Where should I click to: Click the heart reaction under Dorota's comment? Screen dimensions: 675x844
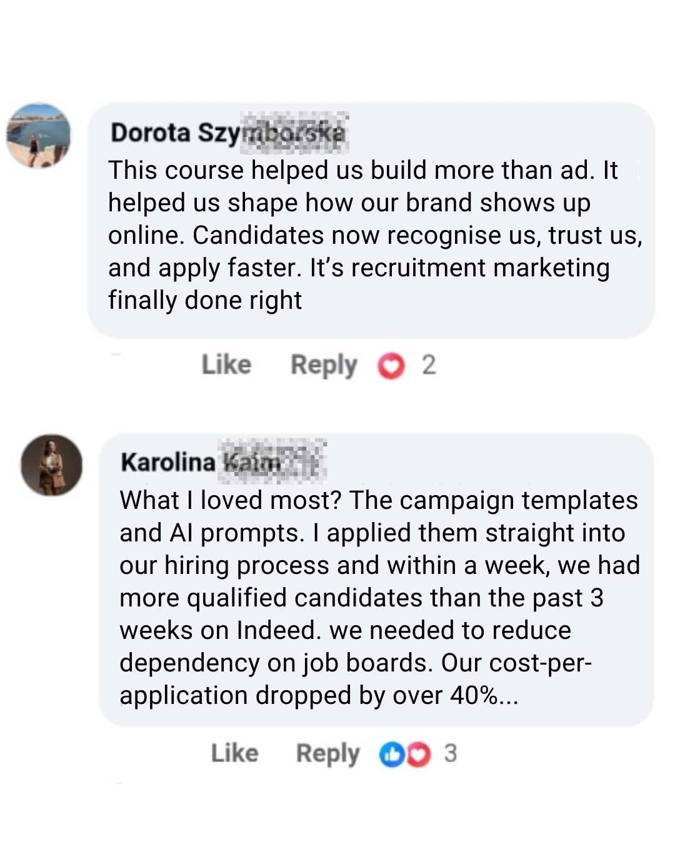click(391, 366)
